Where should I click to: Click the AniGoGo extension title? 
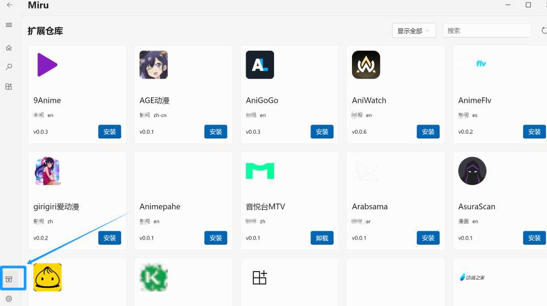[262, 100]
